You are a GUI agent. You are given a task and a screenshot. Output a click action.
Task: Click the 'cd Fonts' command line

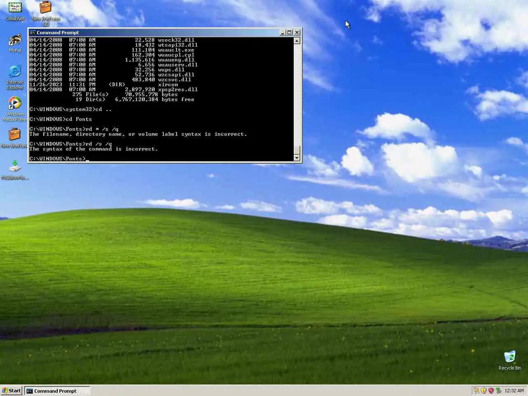pyautogui.click(x=61, y=119)
